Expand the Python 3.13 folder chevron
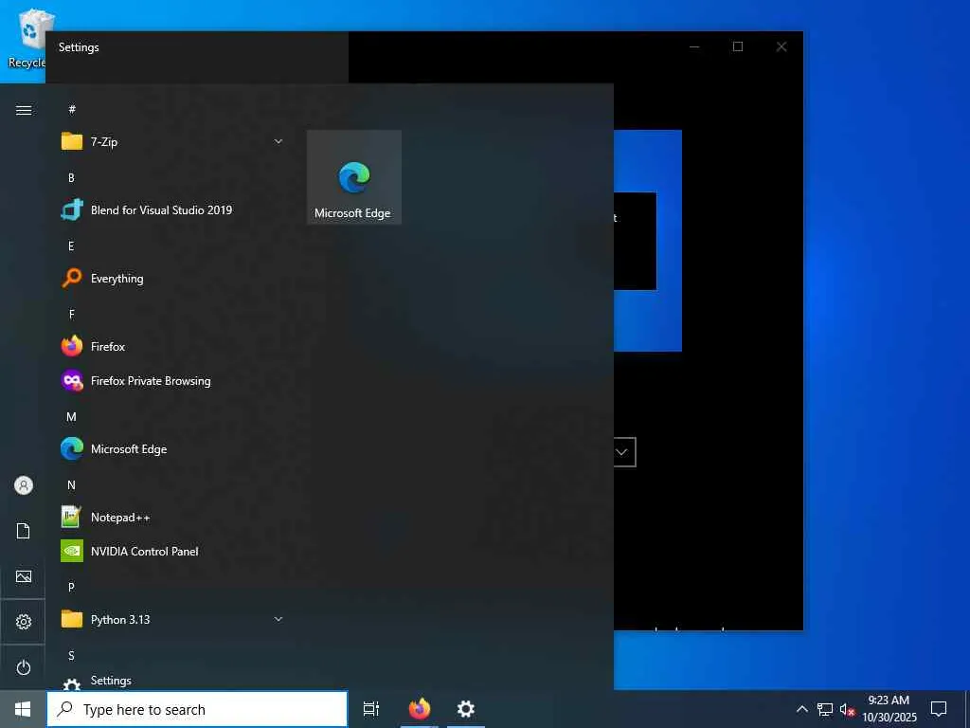 tap(278, 619)
